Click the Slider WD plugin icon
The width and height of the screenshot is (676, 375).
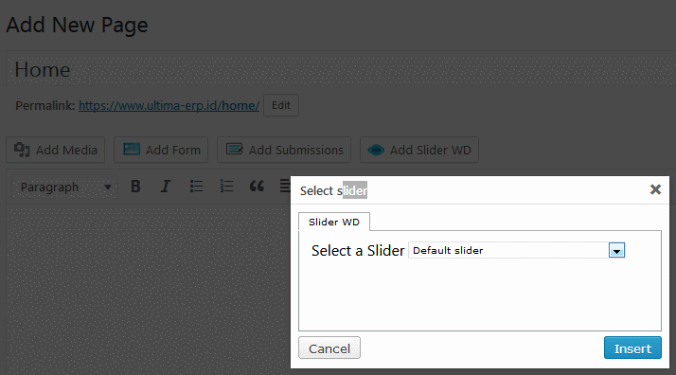[376, 150]
